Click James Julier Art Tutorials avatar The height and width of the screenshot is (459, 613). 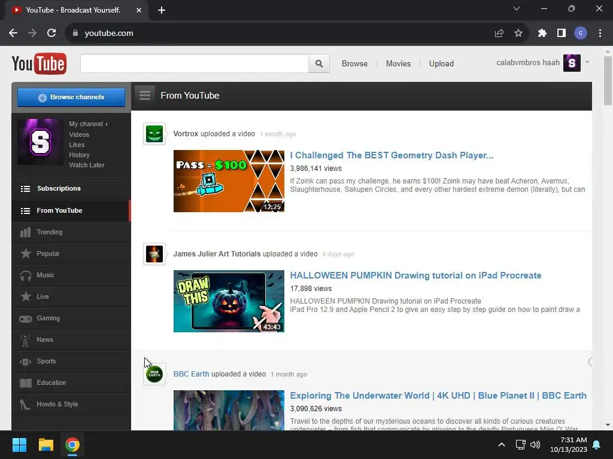(x=154, y=254)
